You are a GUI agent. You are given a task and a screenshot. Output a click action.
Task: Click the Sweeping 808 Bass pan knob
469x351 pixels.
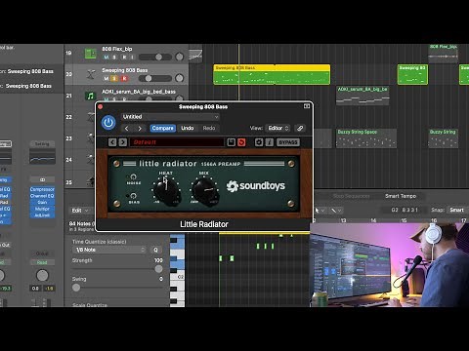point(180,78)
